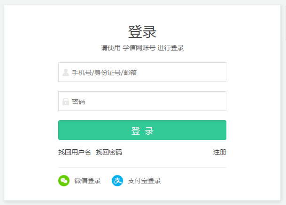The image size is (286, 205).
Task: Open the 找回密码 link
Action: point(109,152)
